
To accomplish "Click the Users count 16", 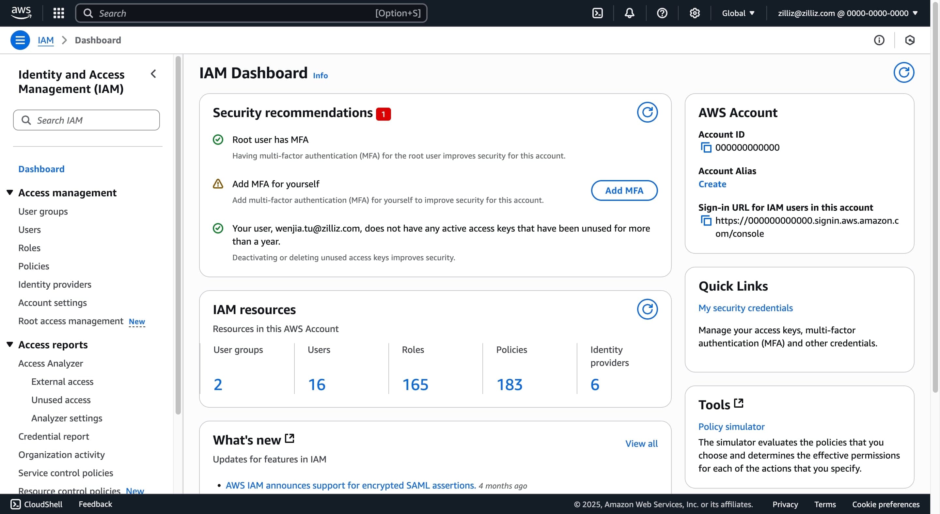I will [317, 385].
